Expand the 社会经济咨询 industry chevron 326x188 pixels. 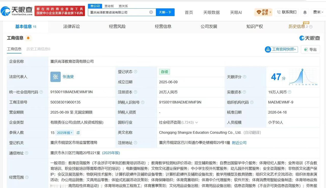pos(196,123)
